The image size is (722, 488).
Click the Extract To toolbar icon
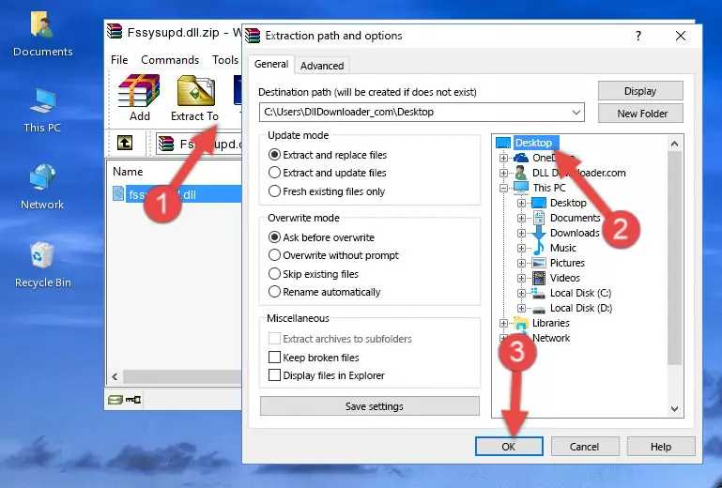194,98
